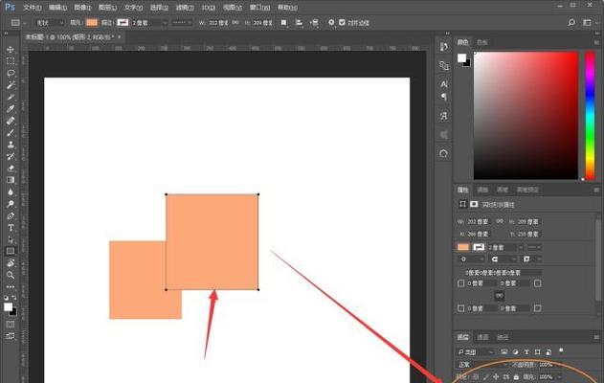Toggle Quick Mask mode icon
The image size is (604, 383).
click(x=11, y=324)
